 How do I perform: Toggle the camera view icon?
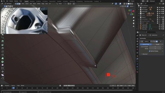coord(134,23)
